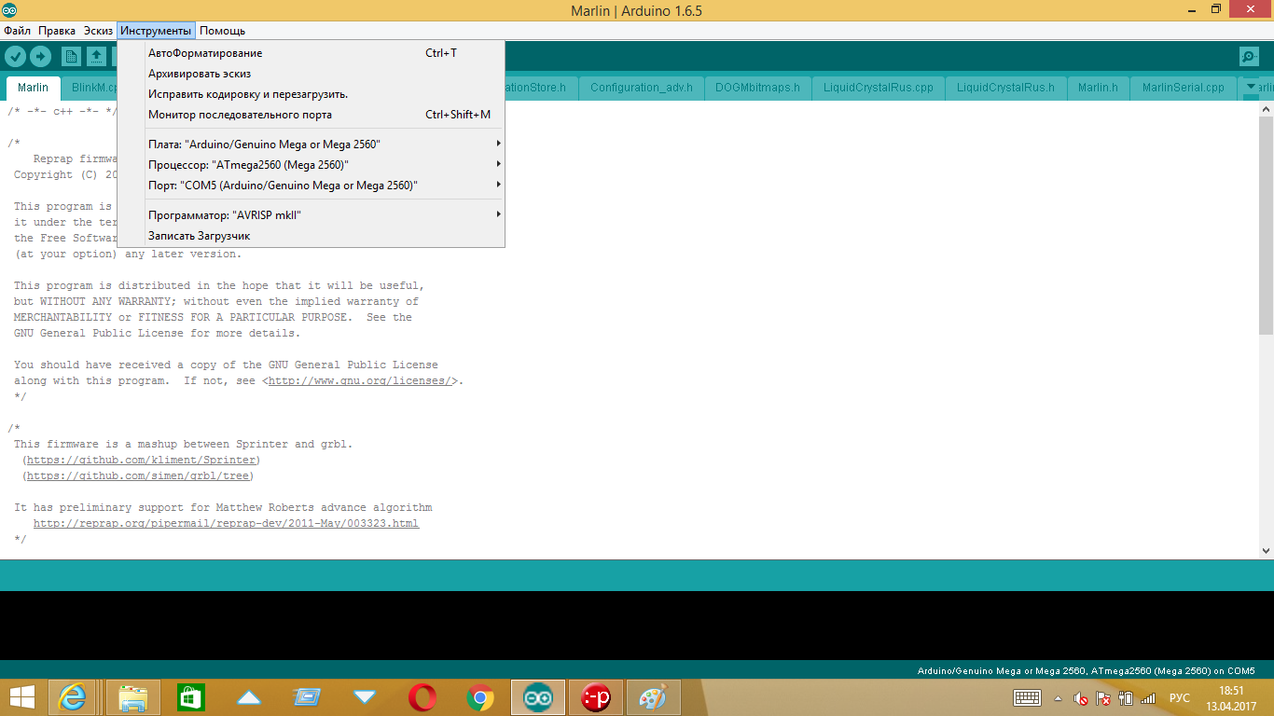1274x716 pixels.
Task: Open the reprap.org pipermail link
Action: point(227,523)
